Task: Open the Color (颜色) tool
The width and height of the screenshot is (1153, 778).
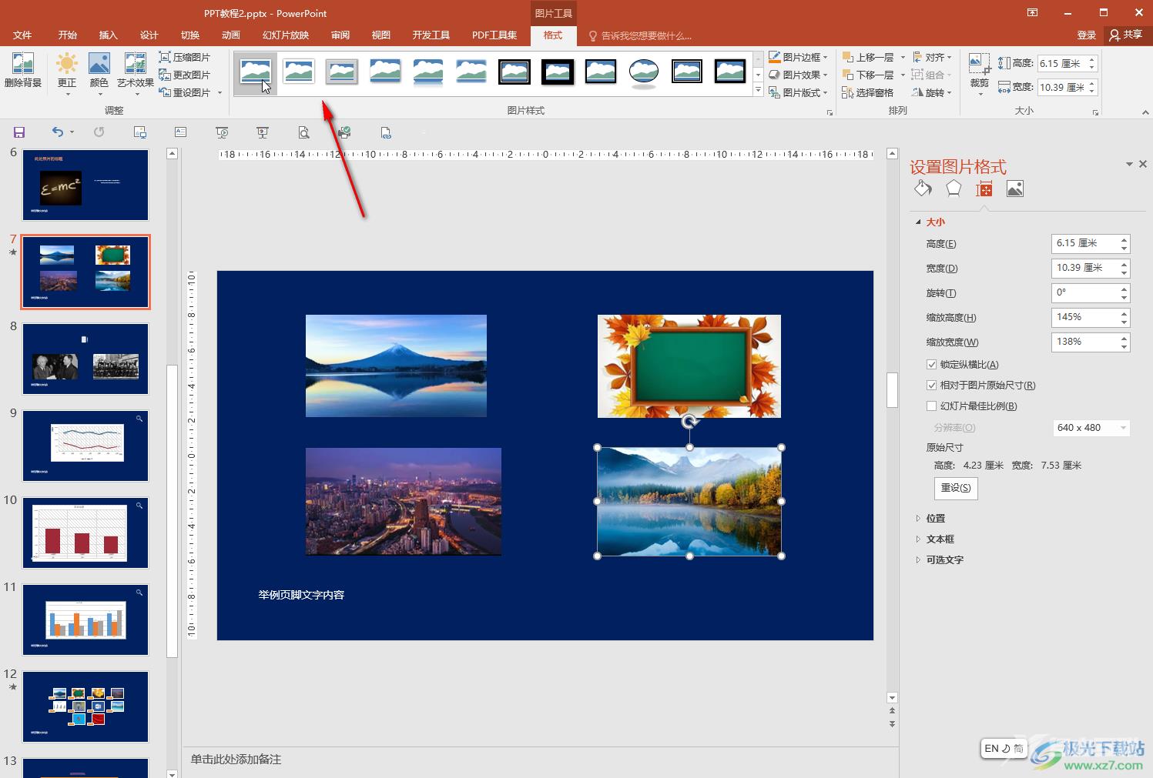Action: pyautogui.click(x=99, y=74)
